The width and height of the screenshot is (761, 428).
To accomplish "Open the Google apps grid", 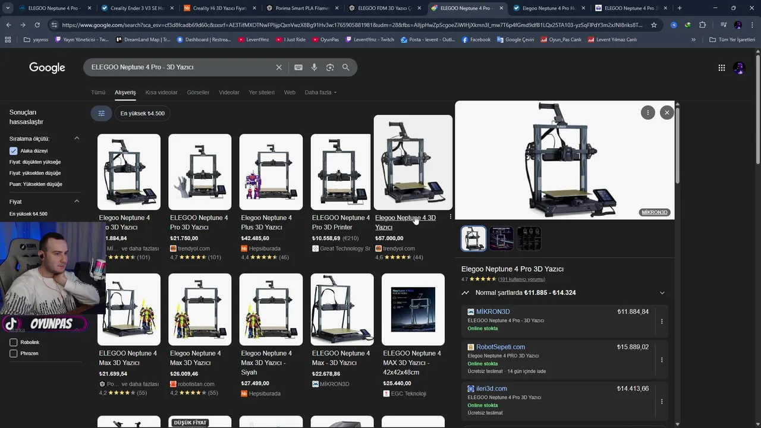I will coord(722,68).
